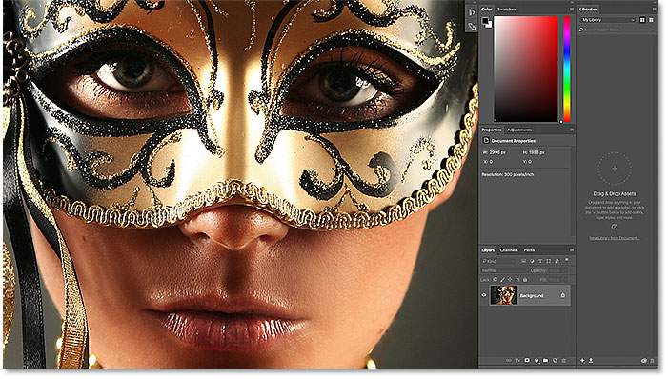Click the Search Adobe Stock field
Viewport: 668px width, 379px height.
pyautogui.click(x=615, y=30)
